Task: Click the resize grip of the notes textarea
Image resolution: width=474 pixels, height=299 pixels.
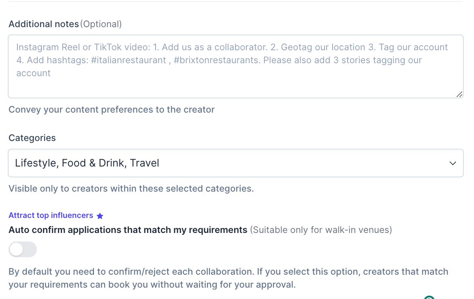Action: 459,94
